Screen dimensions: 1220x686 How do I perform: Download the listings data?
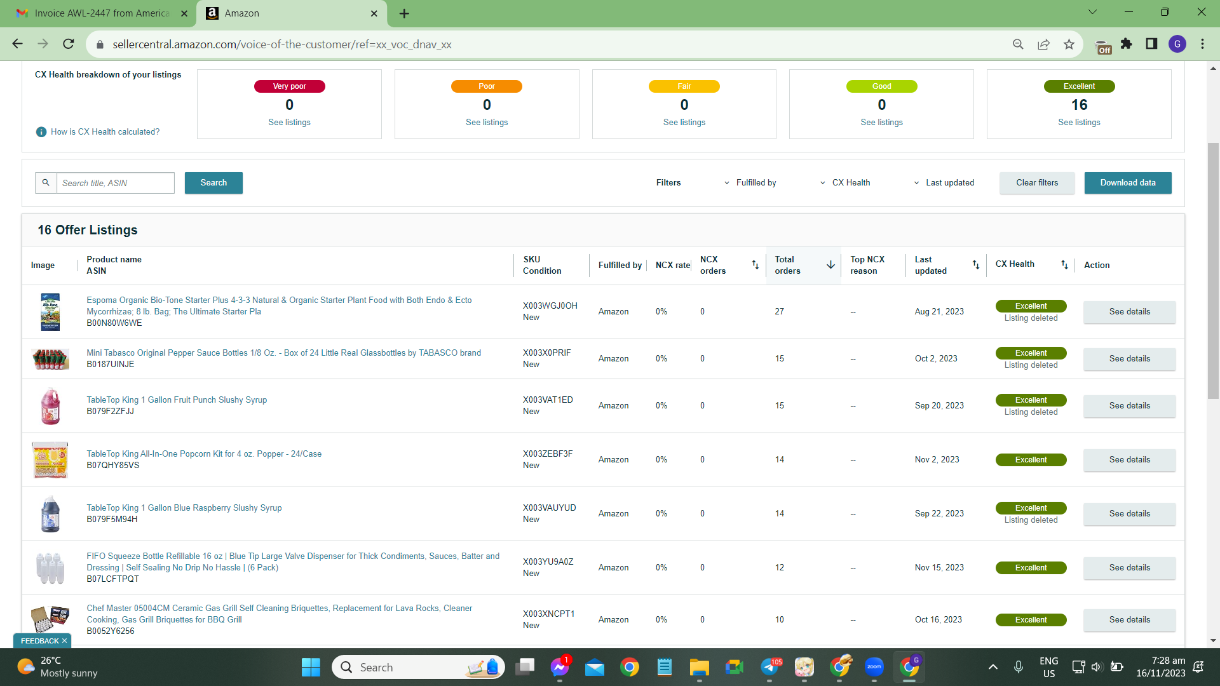pyautogui.click(x=1128, y=183)
